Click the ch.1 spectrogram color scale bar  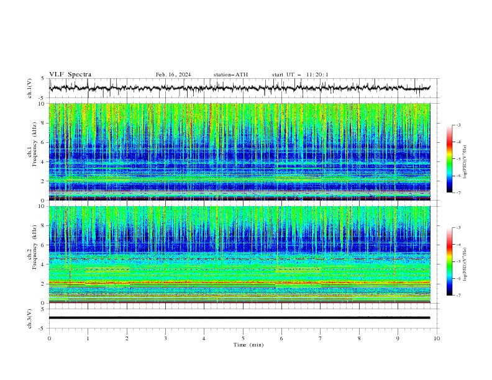pos(449,159)
